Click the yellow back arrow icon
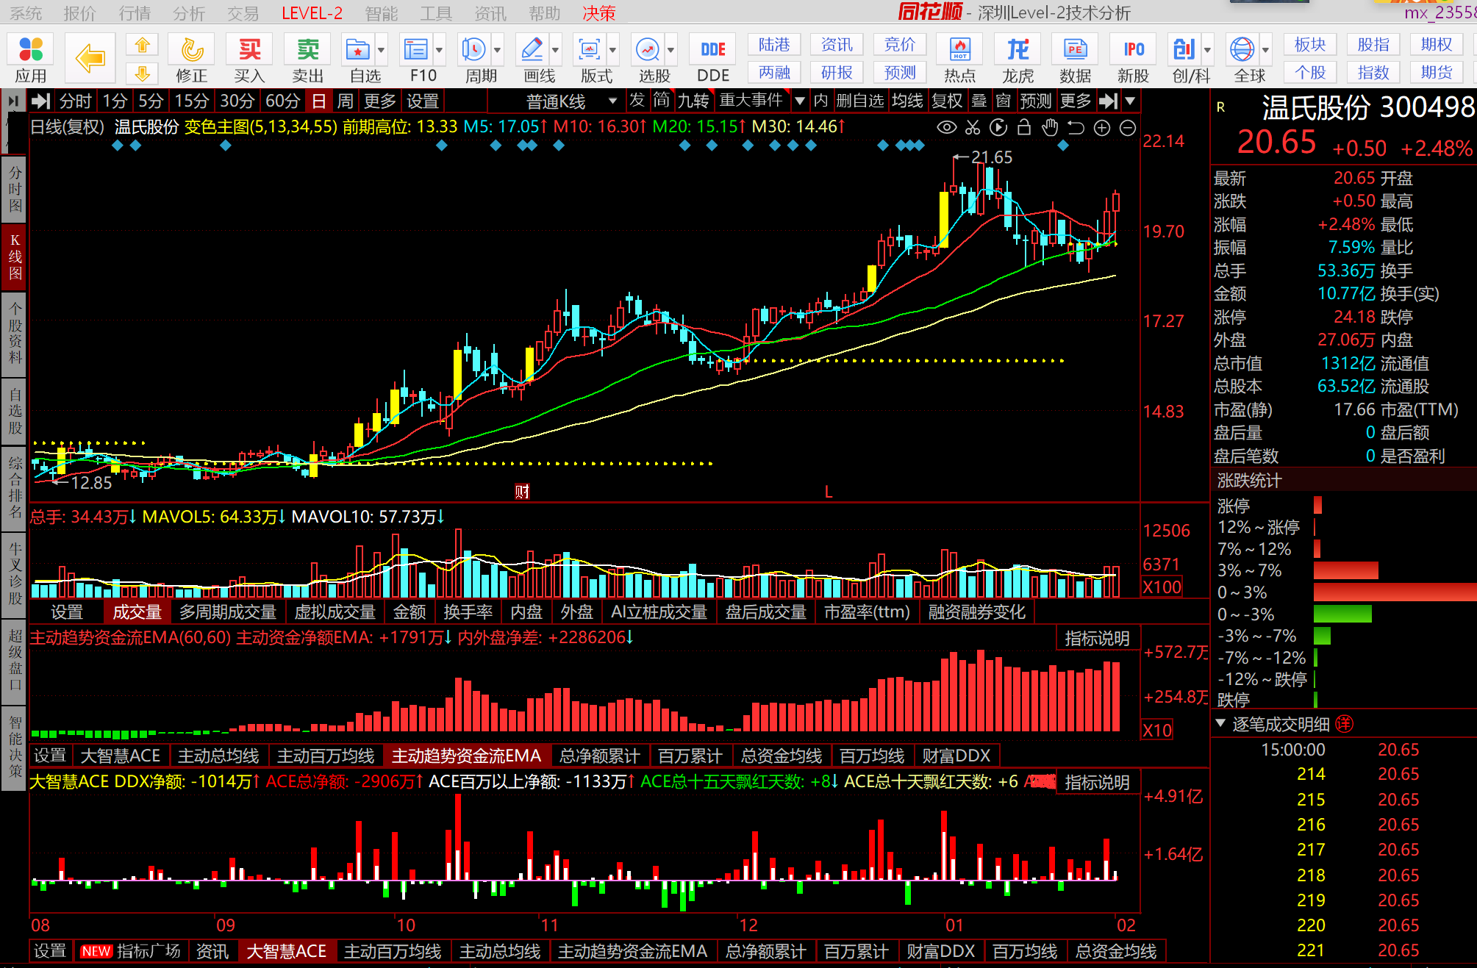This screenshot has height=968, width=1477. (x=90, y=58)
